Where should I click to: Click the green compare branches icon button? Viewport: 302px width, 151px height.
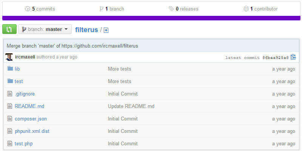point(9,29)
